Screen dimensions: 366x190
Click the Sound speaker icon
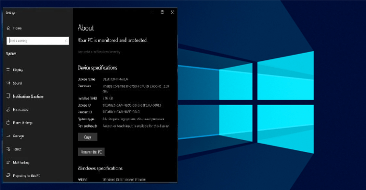coord(8,83)
